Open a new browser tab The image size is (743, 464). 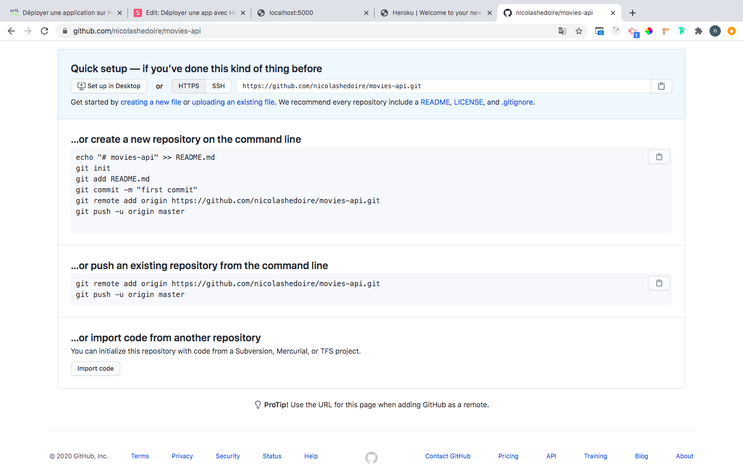(x=633, y=13)
